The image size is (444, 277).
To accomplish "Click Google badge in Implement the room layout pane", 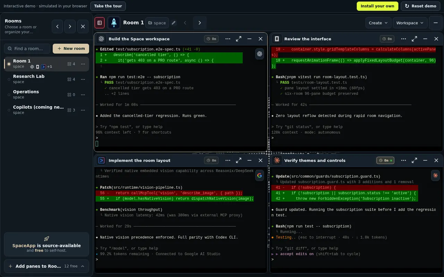I will (x=259, y=175).
